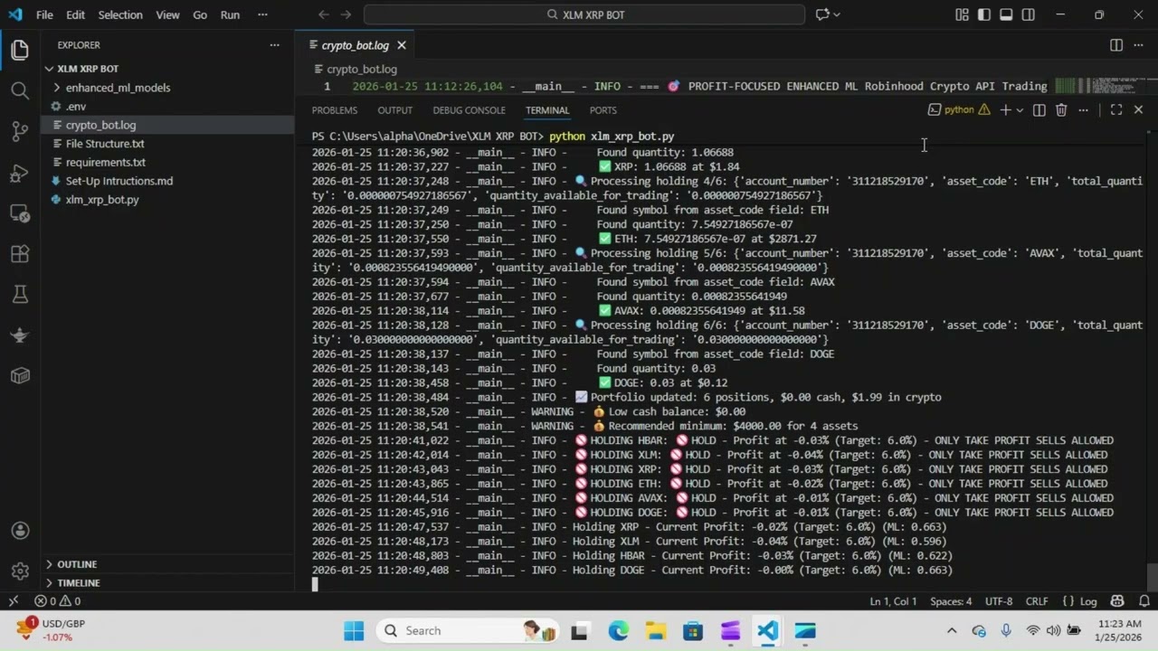The width and height of the screenshot is (1158, 651).
Task: Change indentation via Spaces: 4
Action: click(951, 601)
